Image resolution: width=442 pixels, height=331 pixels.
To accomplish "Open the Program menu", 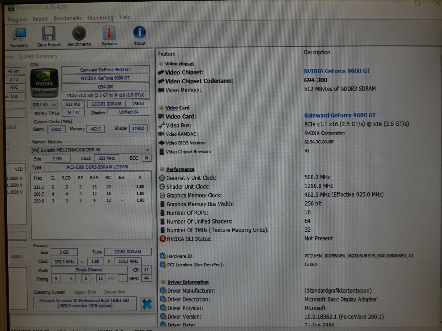I will [x=17, y=20].
